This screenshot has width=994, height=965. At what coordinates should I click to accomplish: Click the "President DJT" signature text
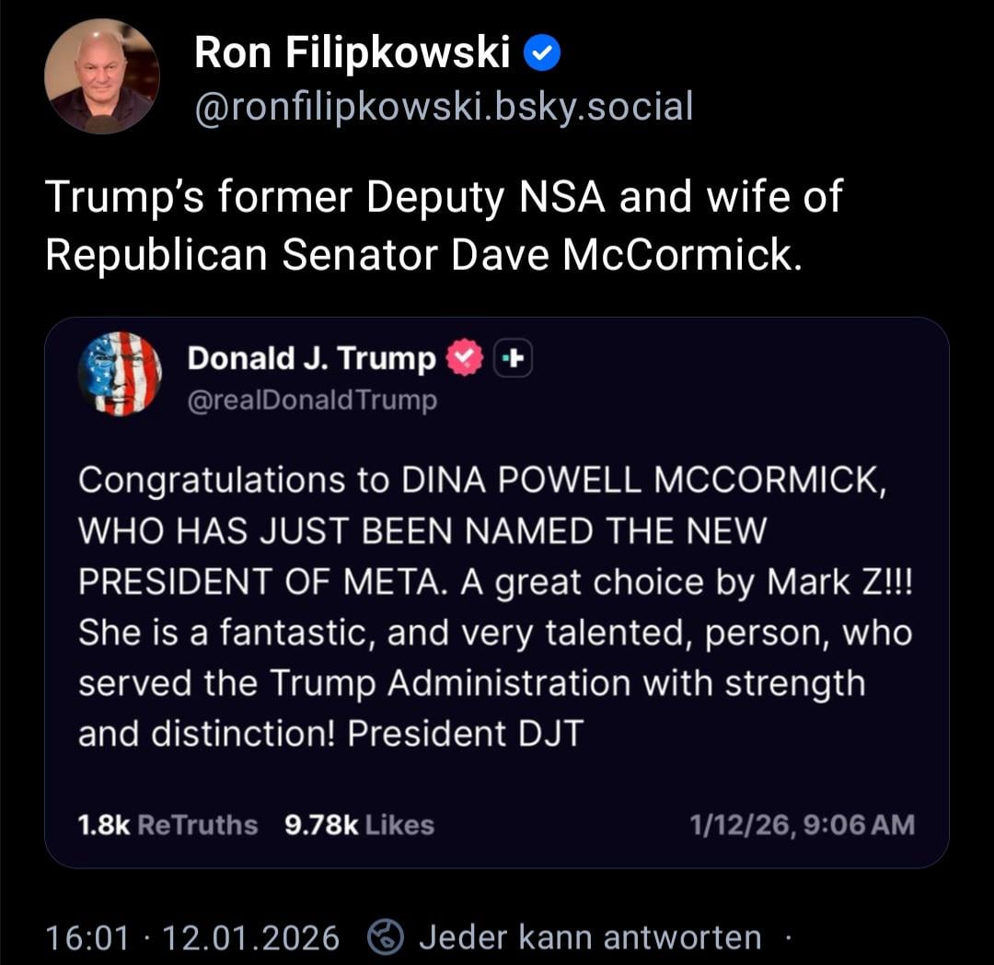(466, 734)
